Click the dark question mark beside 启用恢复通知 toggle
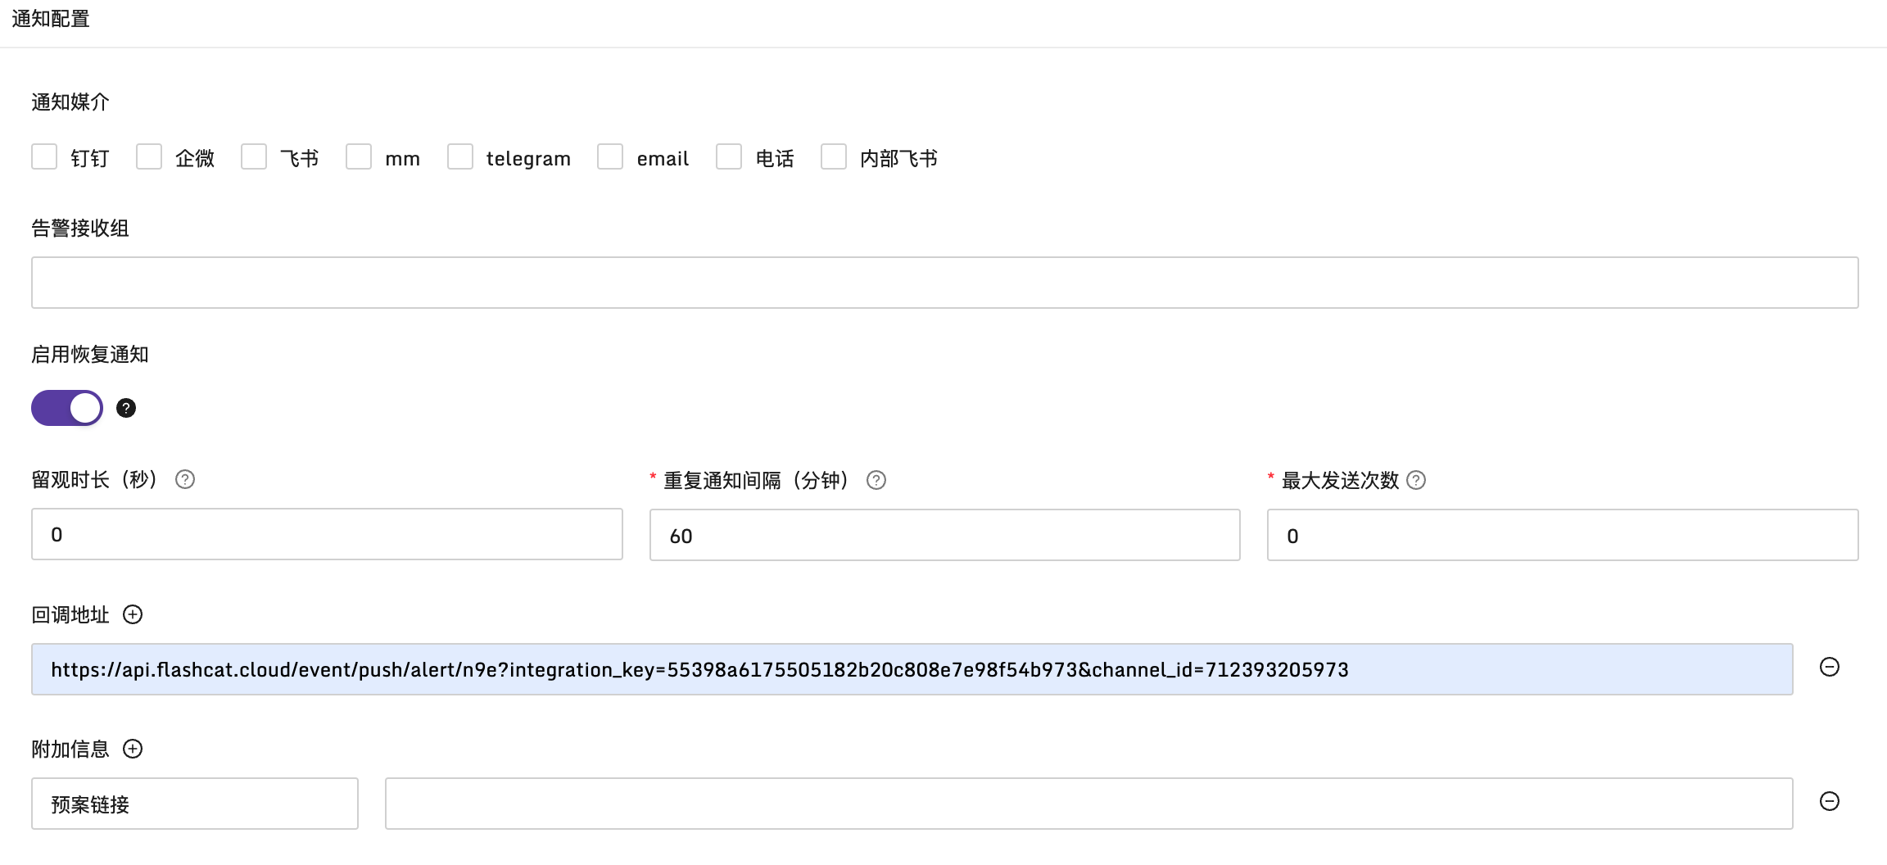Viewport: 1887px width, 865px height. pyautogui.click(x=126, y=408)
